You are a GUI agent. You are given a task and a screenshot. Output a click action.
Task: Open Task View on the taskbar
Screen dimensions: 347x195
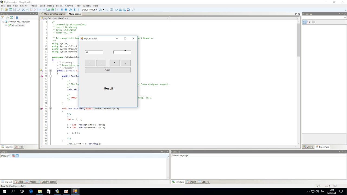[x=22, y=191]
